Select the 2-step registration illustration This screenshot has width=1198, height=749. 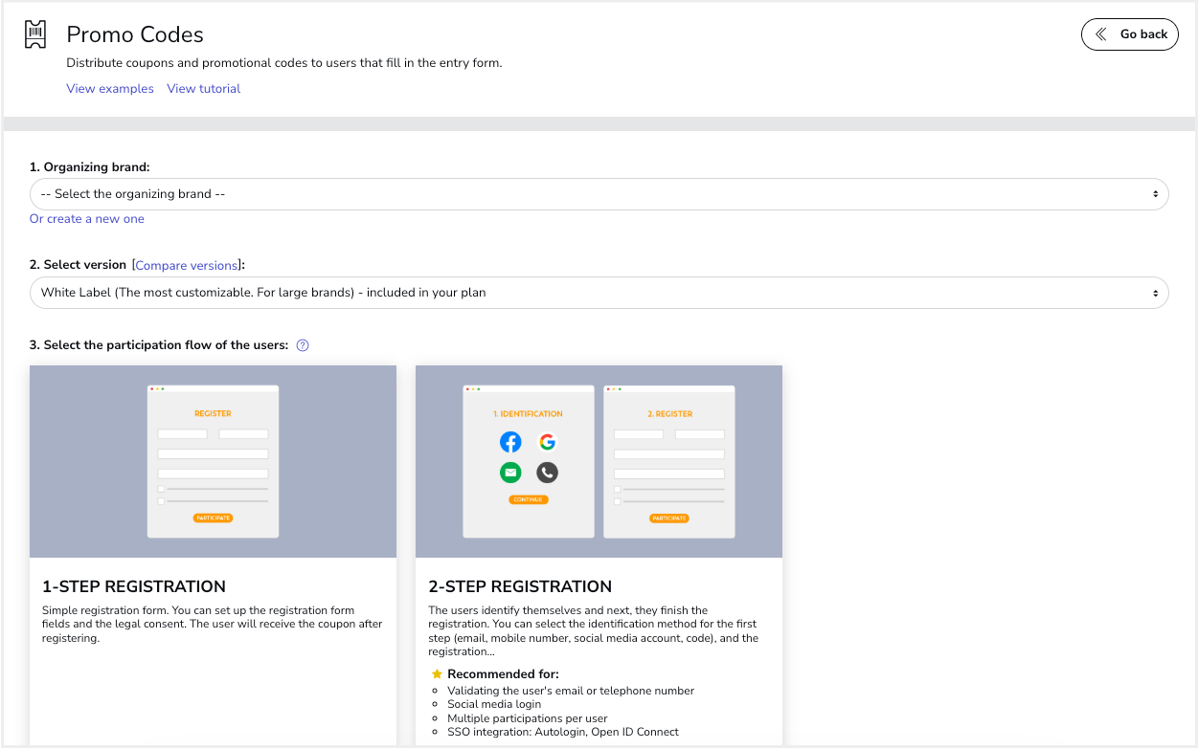click(x=599, y=461)
